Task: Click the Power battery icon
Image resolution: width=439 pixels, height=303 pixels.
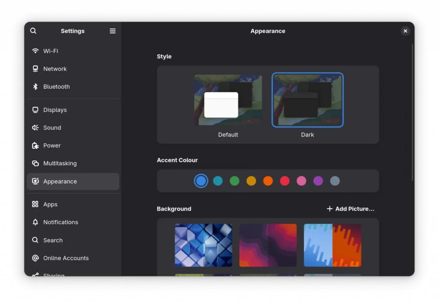Action: pyautogui.click(x=35, y=146)
